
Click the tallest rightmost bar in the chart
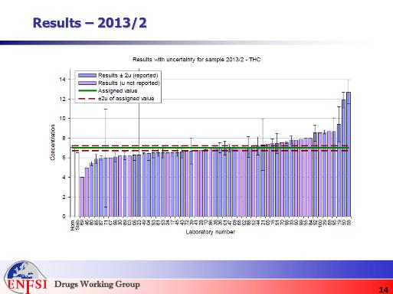(x=349, y=154)
